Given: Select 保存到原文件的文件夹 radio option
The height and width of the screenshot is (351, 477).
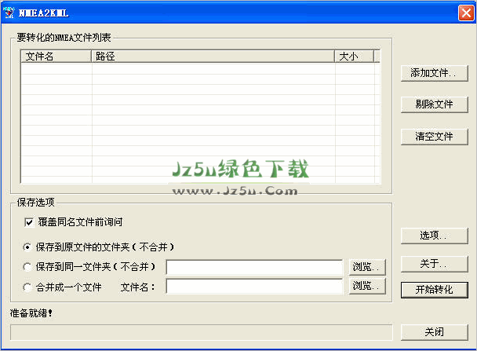Looking at the screenshot, I should click(27, 247).
